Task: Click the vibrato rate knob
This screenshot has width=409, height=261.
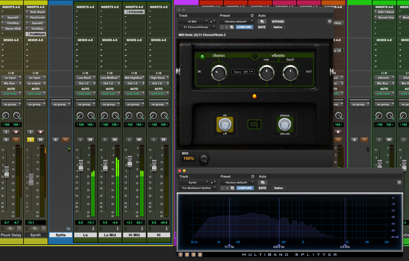Action: click(266, 73)
